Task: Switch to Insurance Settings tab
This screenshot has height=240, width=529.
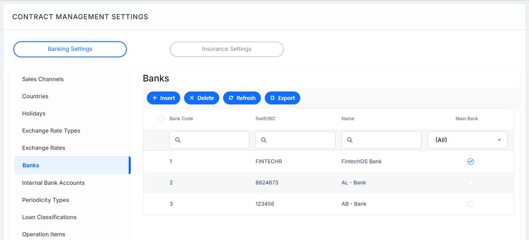Action: coord(227,49)
